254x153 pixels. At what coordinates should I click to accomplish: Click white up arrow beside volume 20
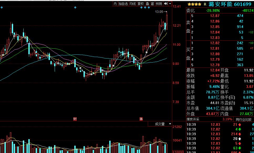[x=240, y=139]
